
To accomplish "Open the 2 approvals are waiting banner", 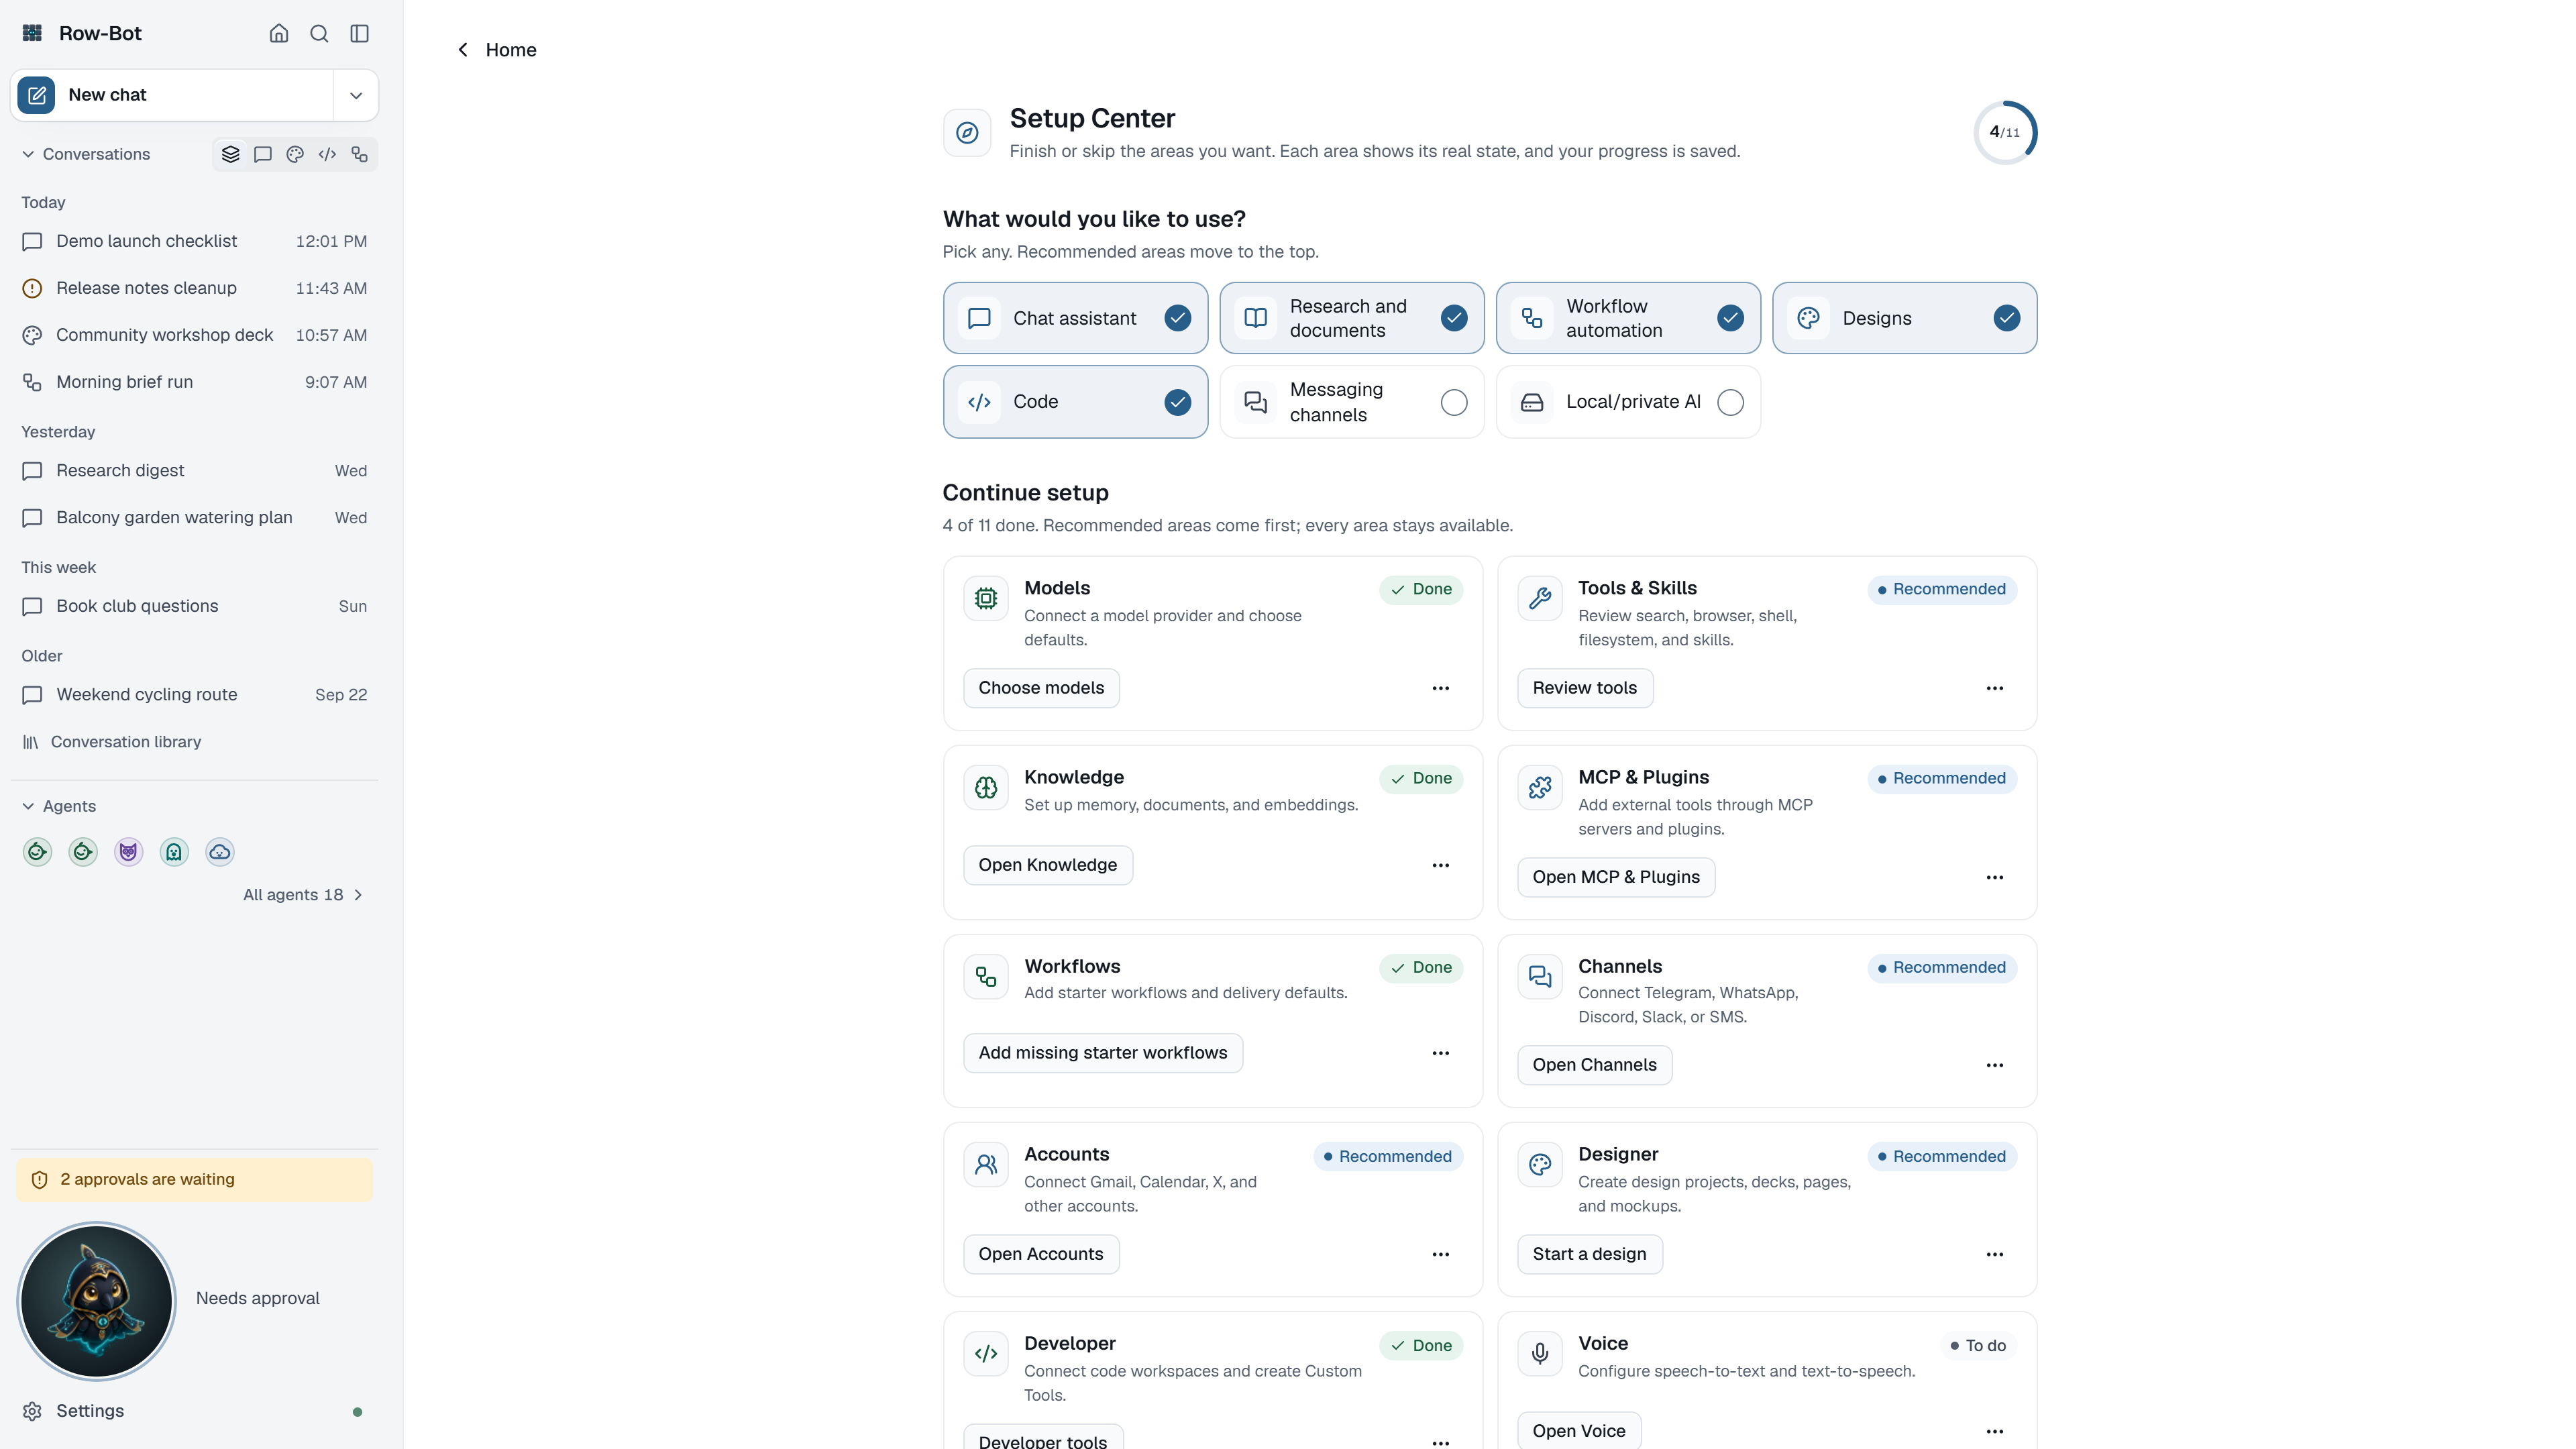I will [194, 1179].
